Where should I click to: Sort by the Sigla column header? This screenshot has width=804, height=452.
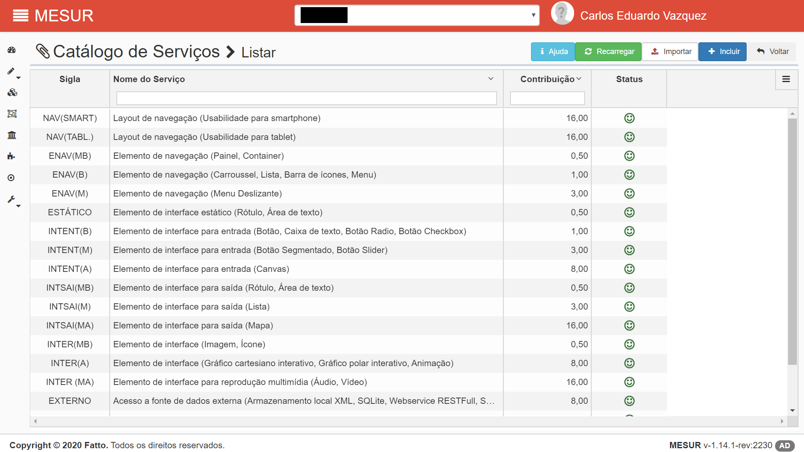click(70, 79)
